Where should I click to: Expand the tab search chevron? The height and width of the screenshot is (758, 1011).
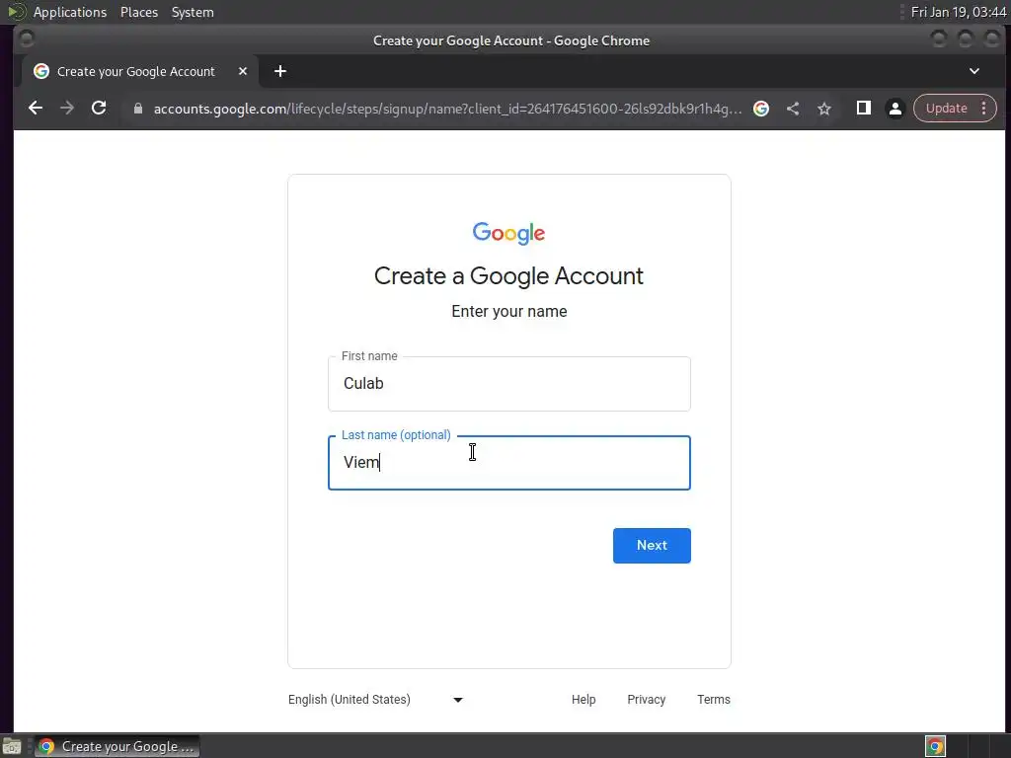[974, 71]
